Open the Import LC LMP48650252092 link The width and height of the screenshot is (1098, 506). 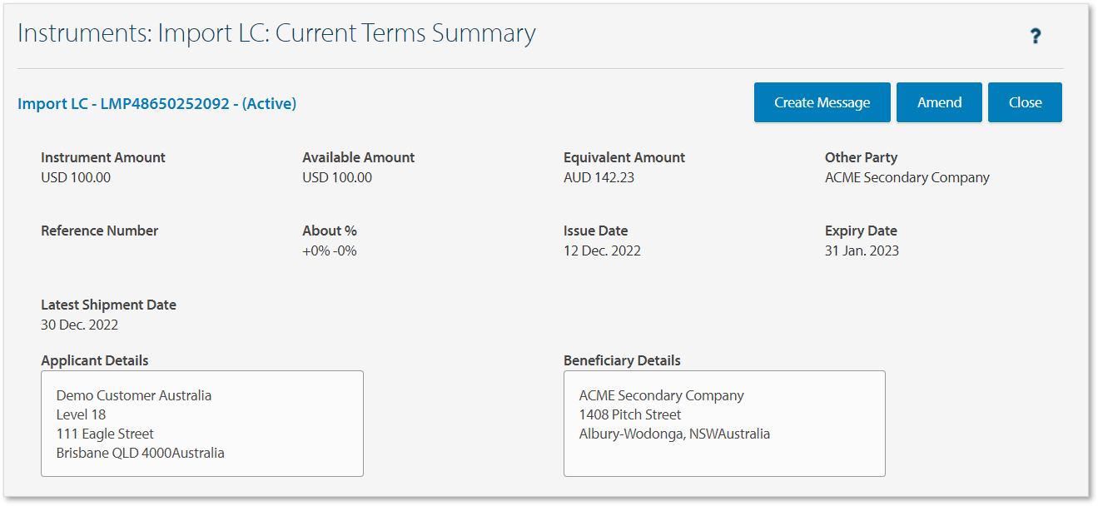157,104
